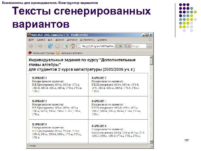Screen dimensions: 201x151
Task: Click the ВАРИАНТ 5 heading
Action: click(x=39, y=124)
